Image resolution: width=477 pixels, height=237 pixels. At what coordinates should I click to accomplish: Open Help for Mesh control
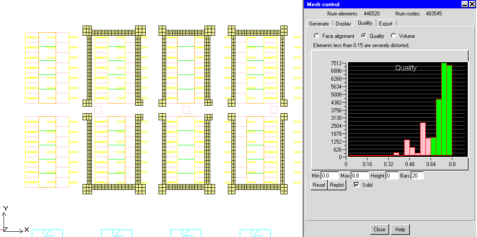(400, 230)
